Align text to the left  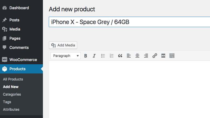coord(129,56)
